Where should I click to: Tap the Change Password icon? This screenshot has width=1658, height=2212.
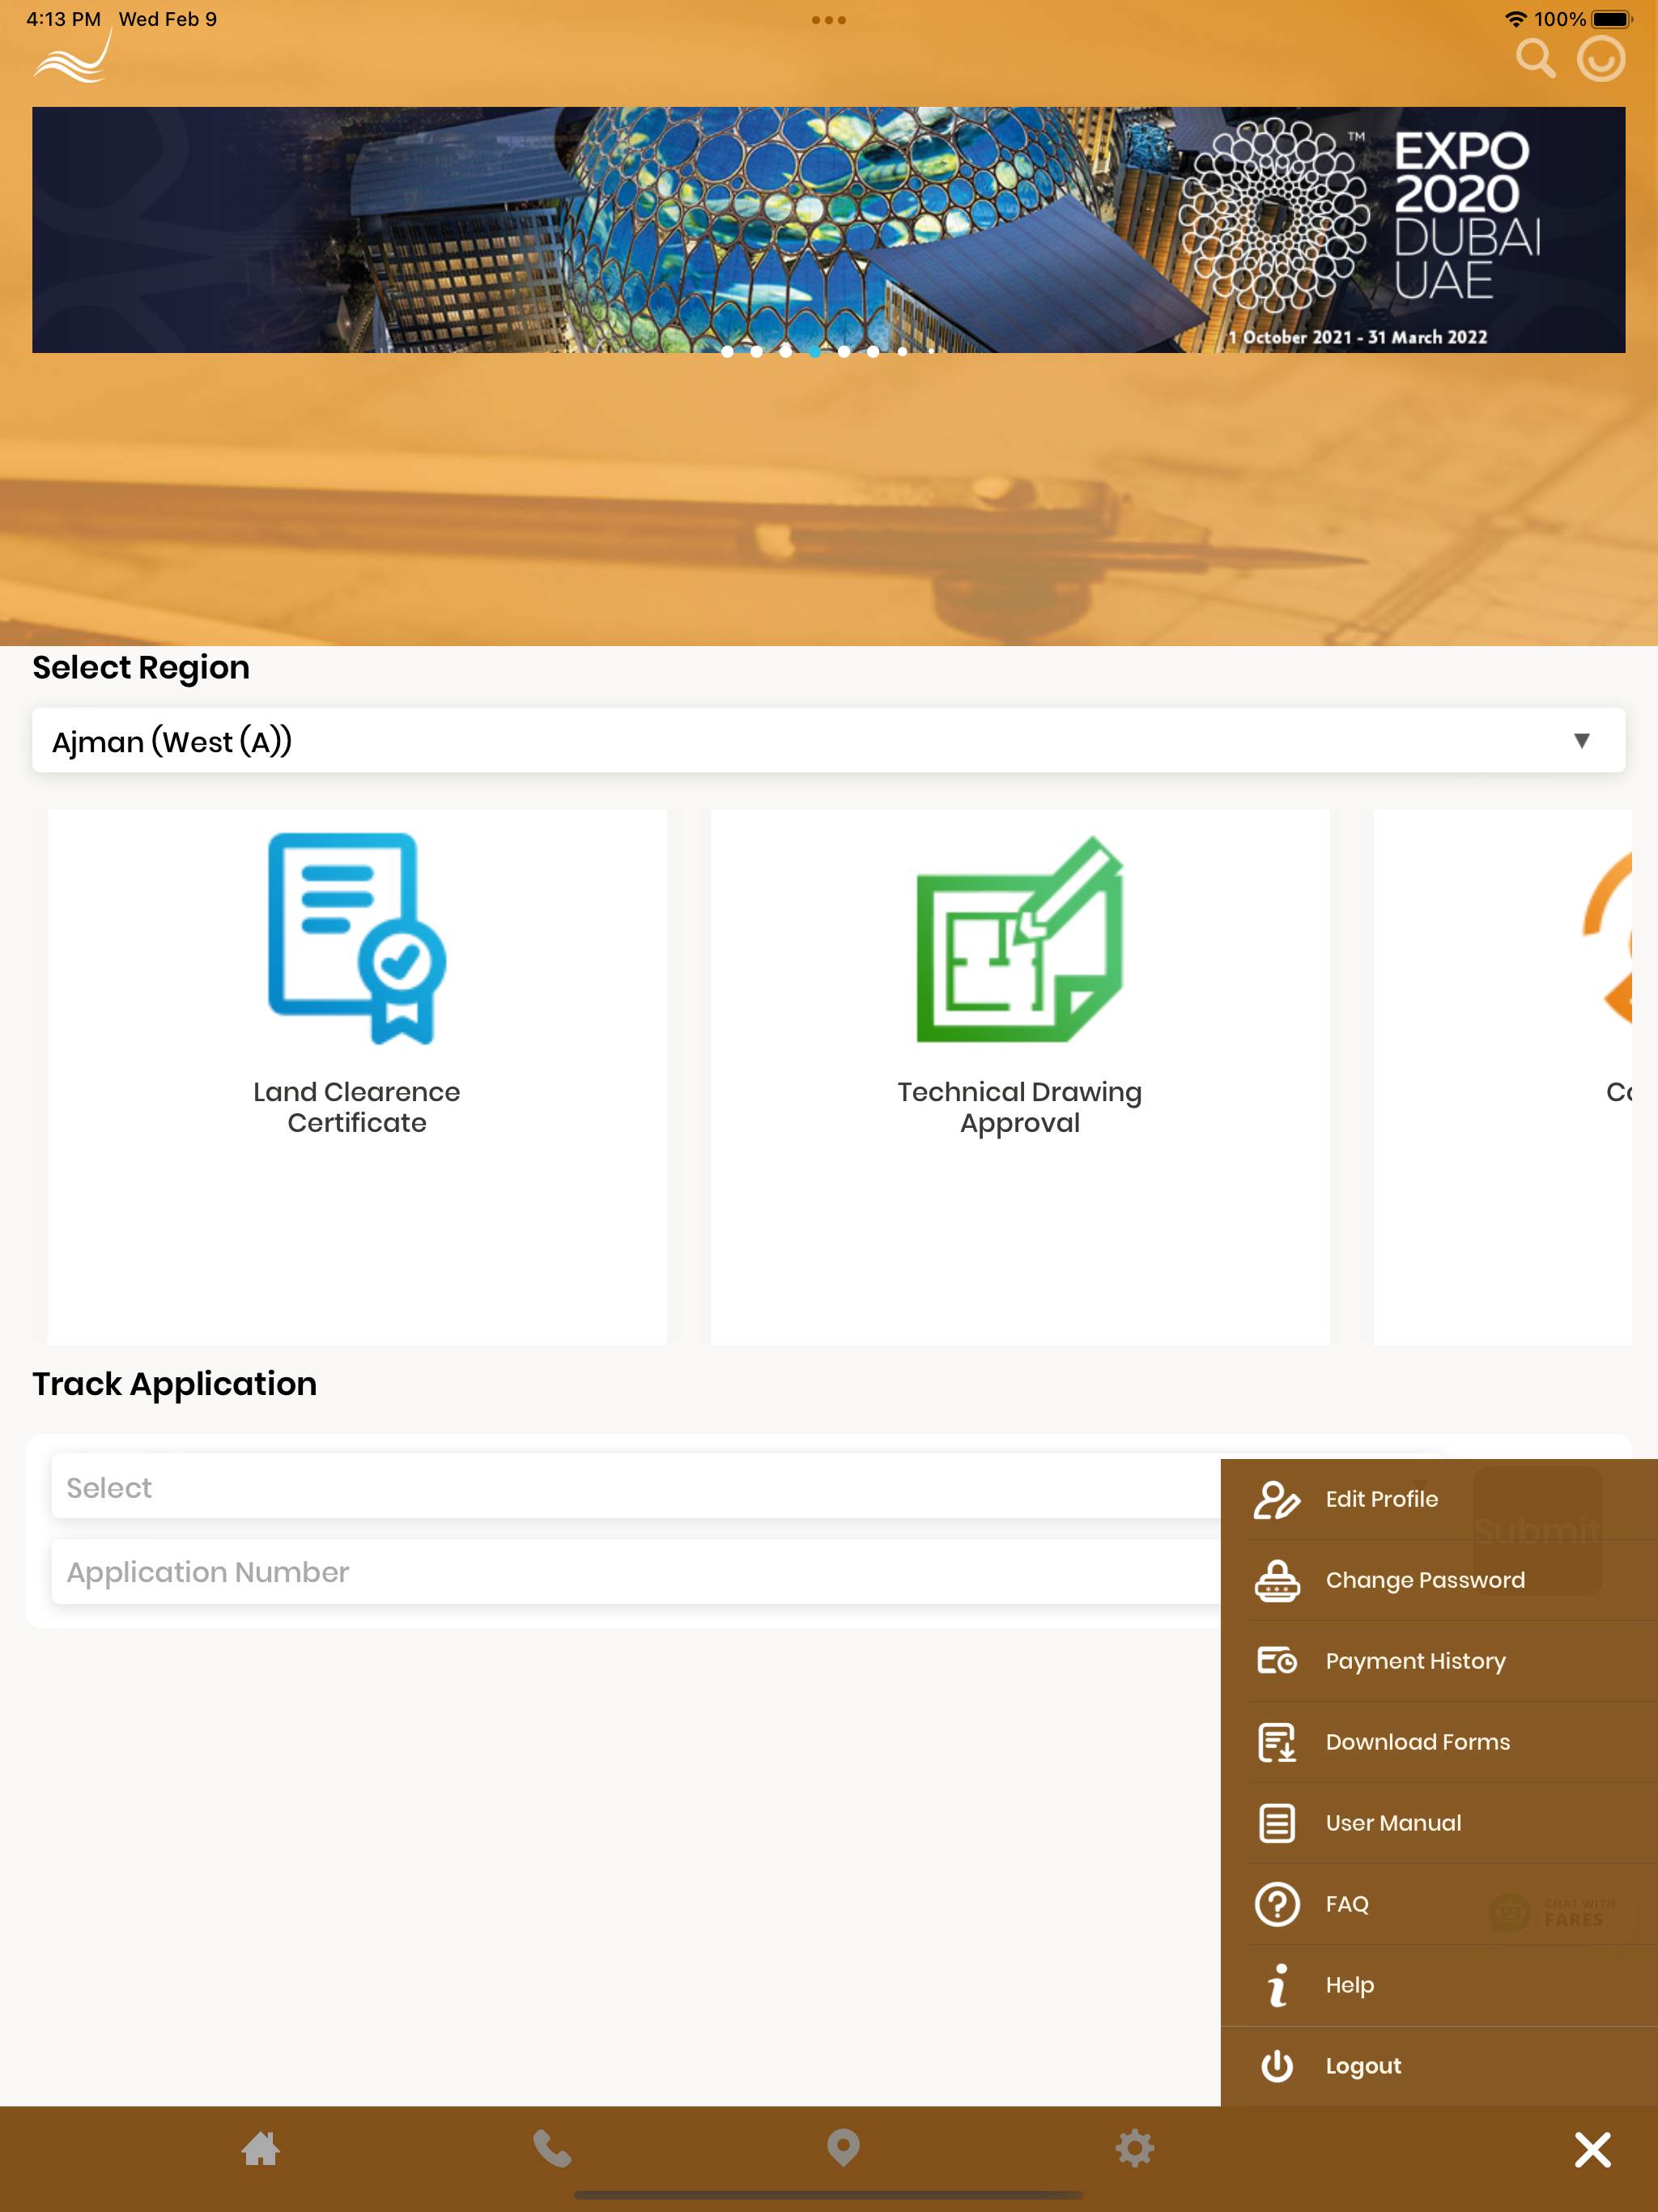point(1277,1580)
